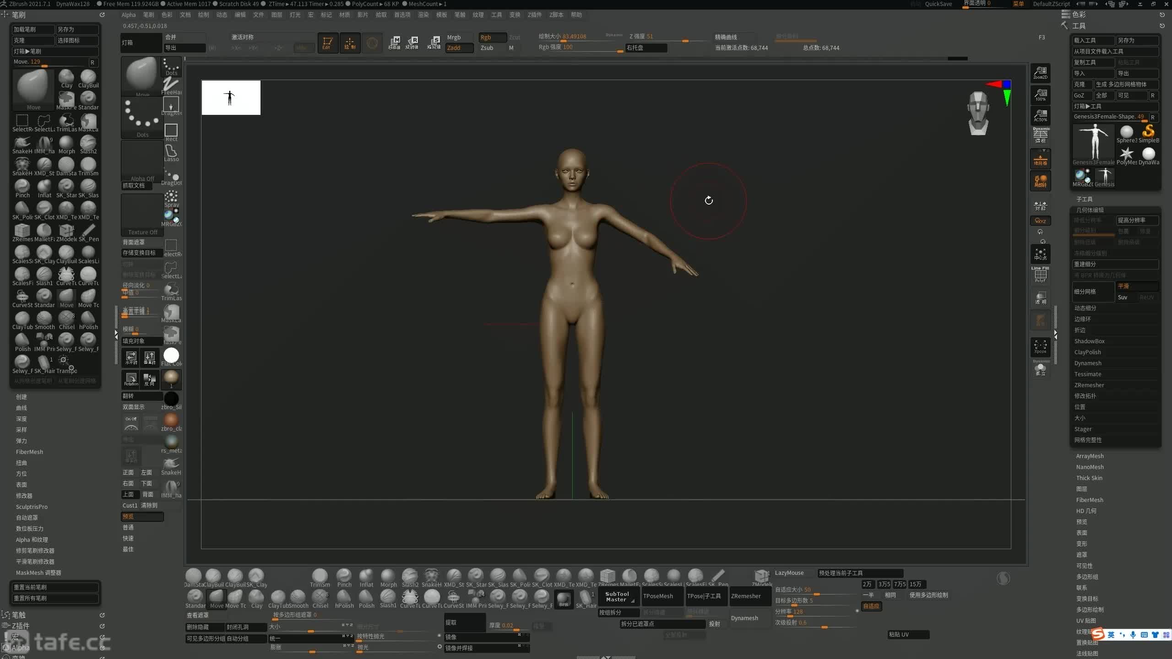This screenshot has width=1172, height=659.
Task: Click the BPR render button
Action: pos(564,599)
